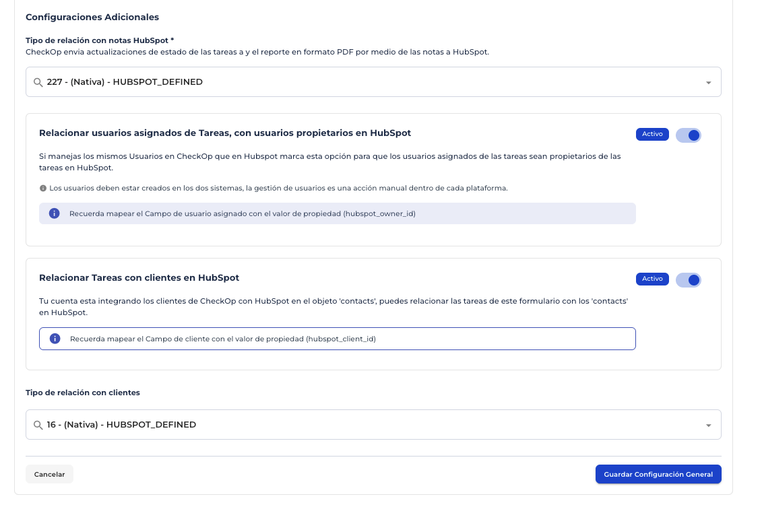Click the 'Activo' badge for usuarios propietarios
This screenshot has height=505, width=762.
[652, 134]
